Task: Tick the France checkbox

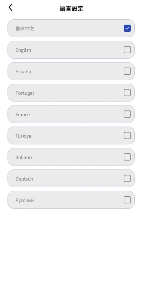Action: click(x=127, y=114)
